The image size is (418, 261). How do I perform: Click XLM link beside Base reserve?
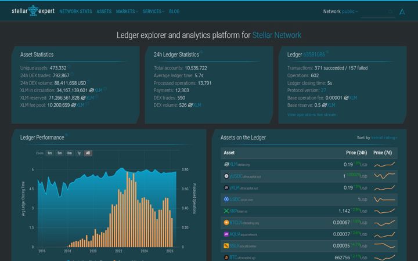pyautogui.click(x=331, y=105)
